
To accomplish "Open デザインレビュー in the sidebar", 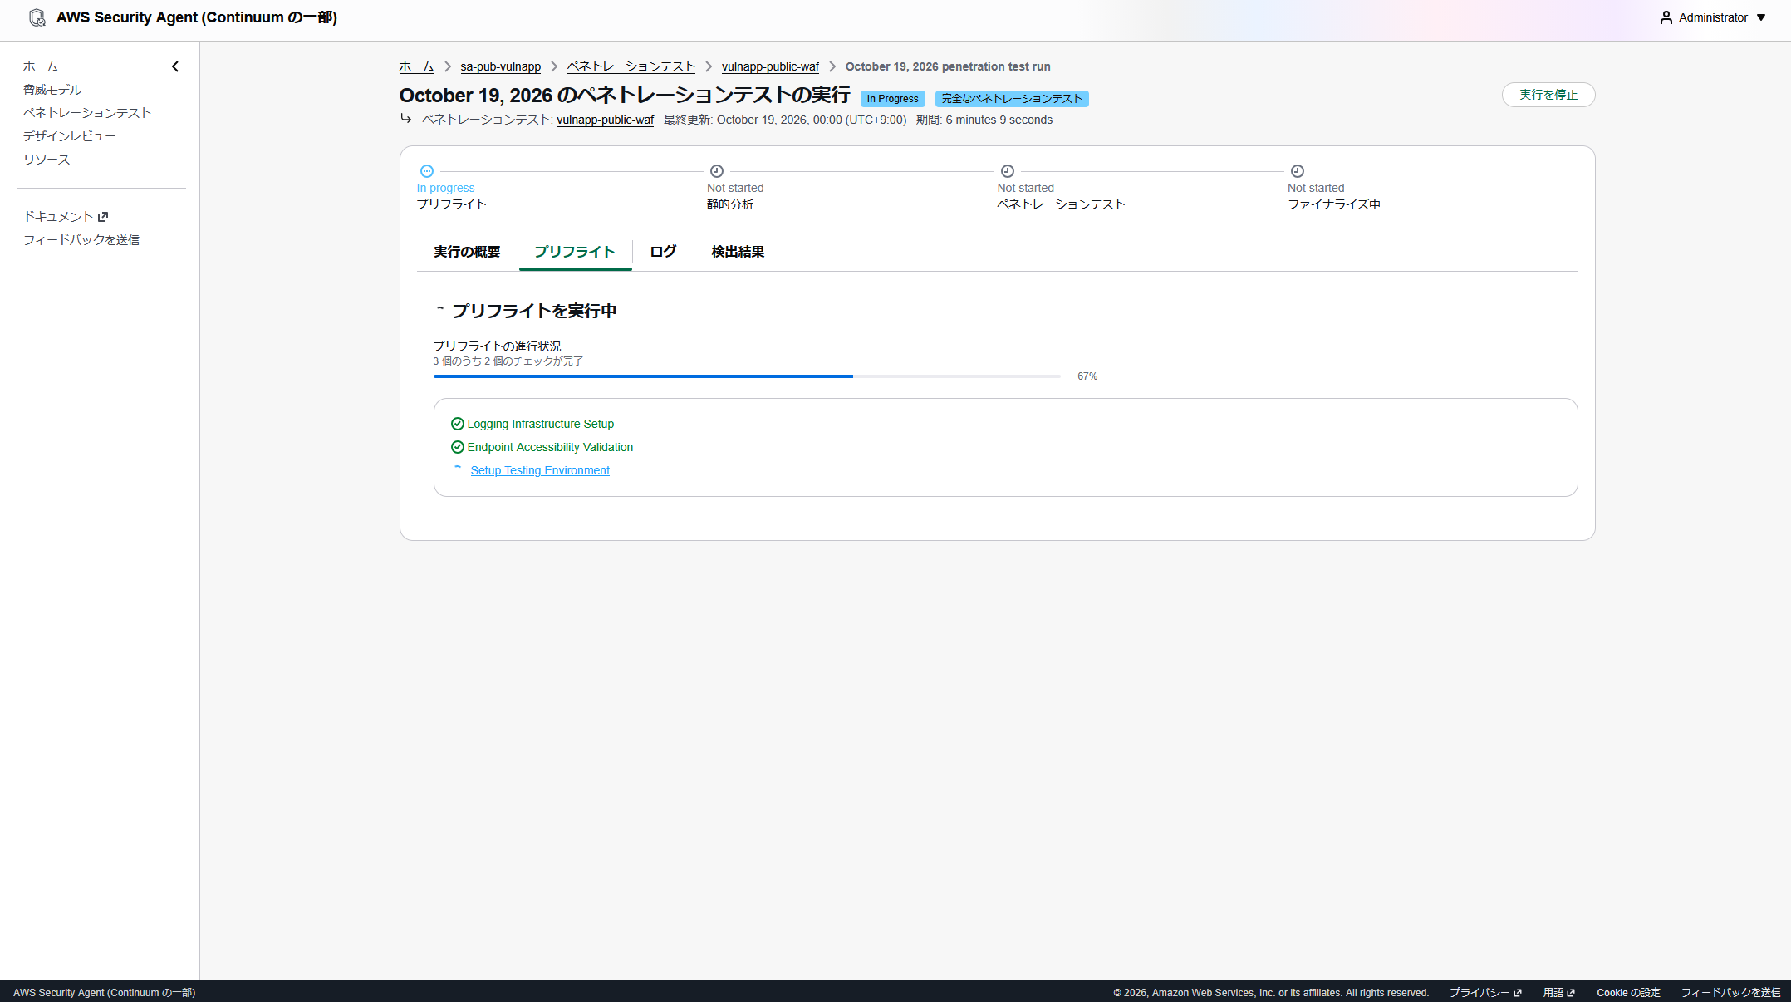I will pos(70,136).
